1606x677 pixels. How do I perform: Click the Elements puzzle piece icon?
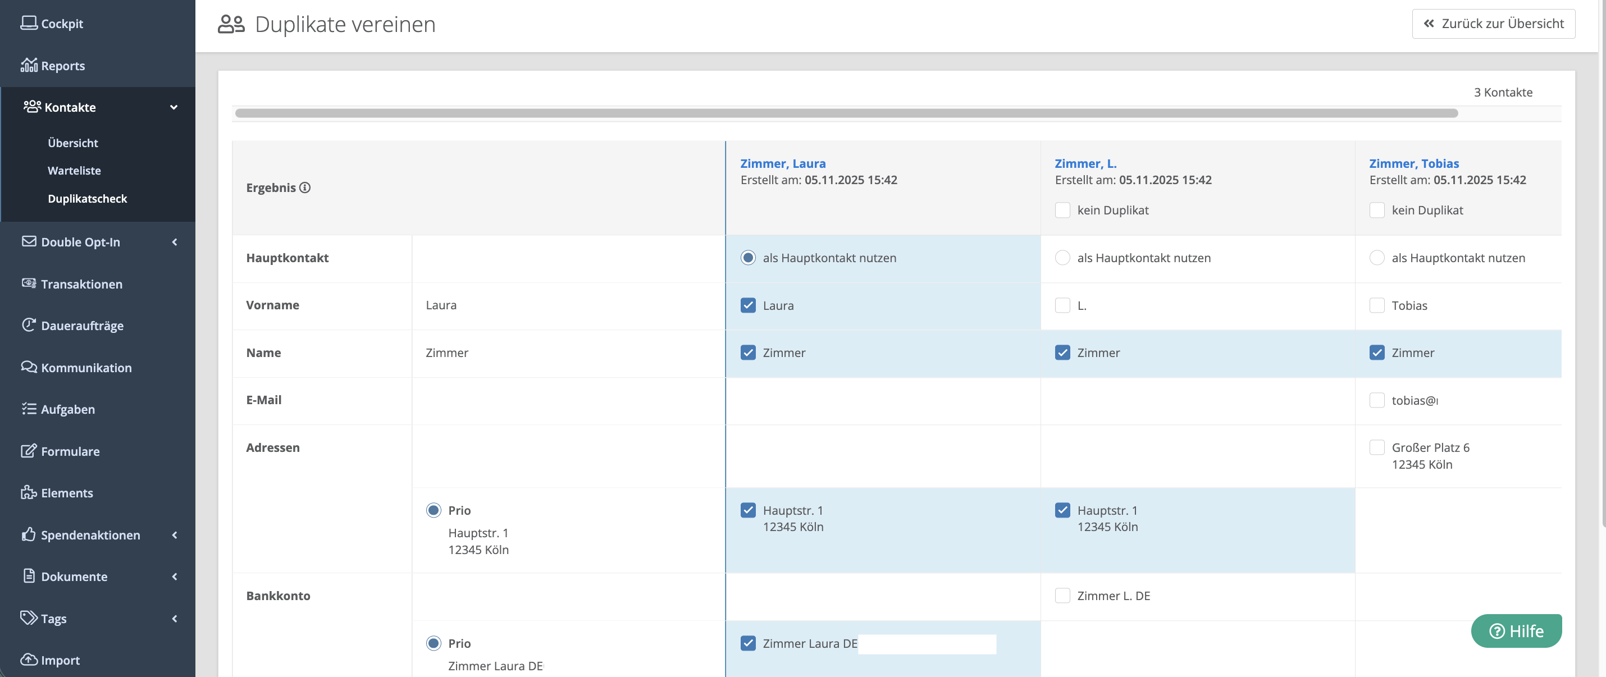tap(29, 492)
